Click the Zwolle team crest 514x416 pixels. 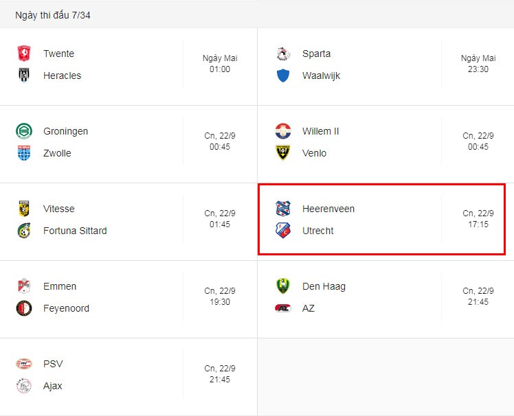(x=24, y=153)
